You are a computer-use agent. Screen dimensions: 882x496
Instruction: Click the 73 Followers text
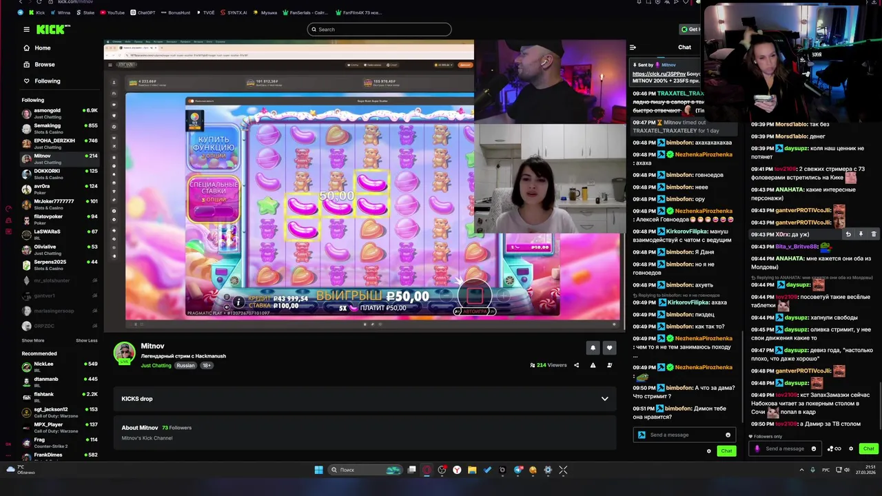click(176, 428)
